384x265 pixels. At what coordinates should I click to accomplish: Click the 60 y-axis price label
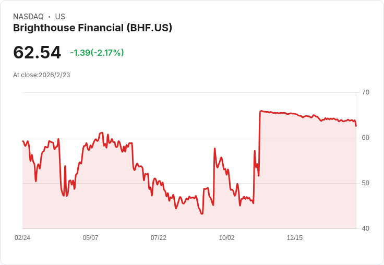pyautogui.click(x=365, y=138)
